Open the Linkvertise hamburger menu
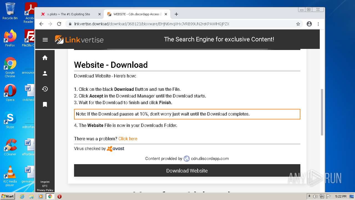The width and height of the screenshot is (355, 200). 45,40
